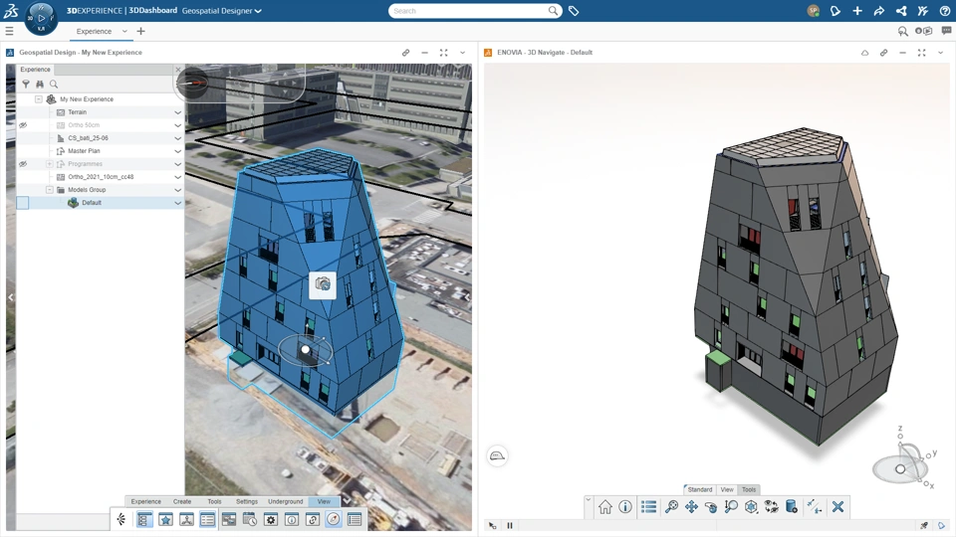Click the link icon in the Geospatial Design header

click(405, 53)
